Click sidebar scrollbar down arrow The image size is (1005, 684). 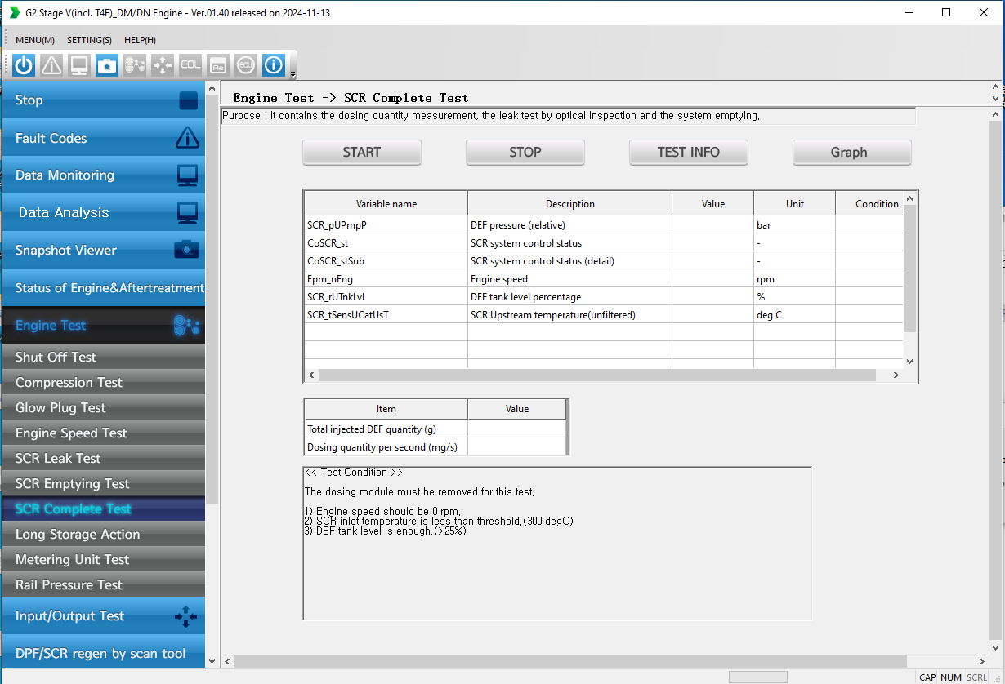212,661
